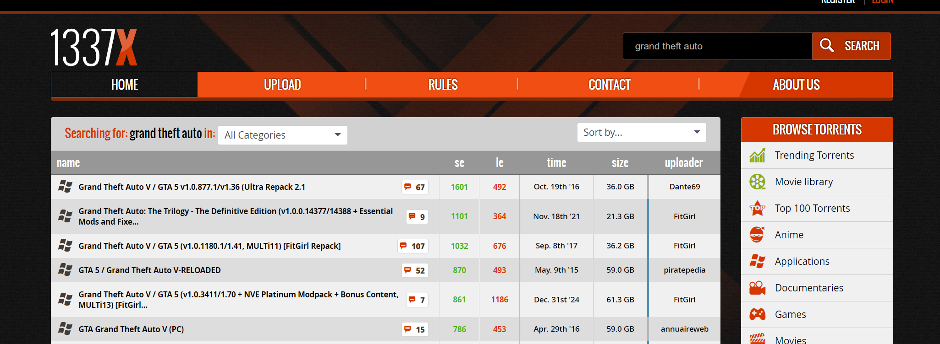
Task: Click the Applications windows flag icon
Action: pyautogui.click(x=757, y=262)
